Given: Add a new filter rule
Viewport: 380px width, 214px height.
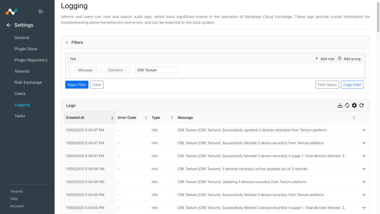Looking at the screenshot, I should coord(324,59).
